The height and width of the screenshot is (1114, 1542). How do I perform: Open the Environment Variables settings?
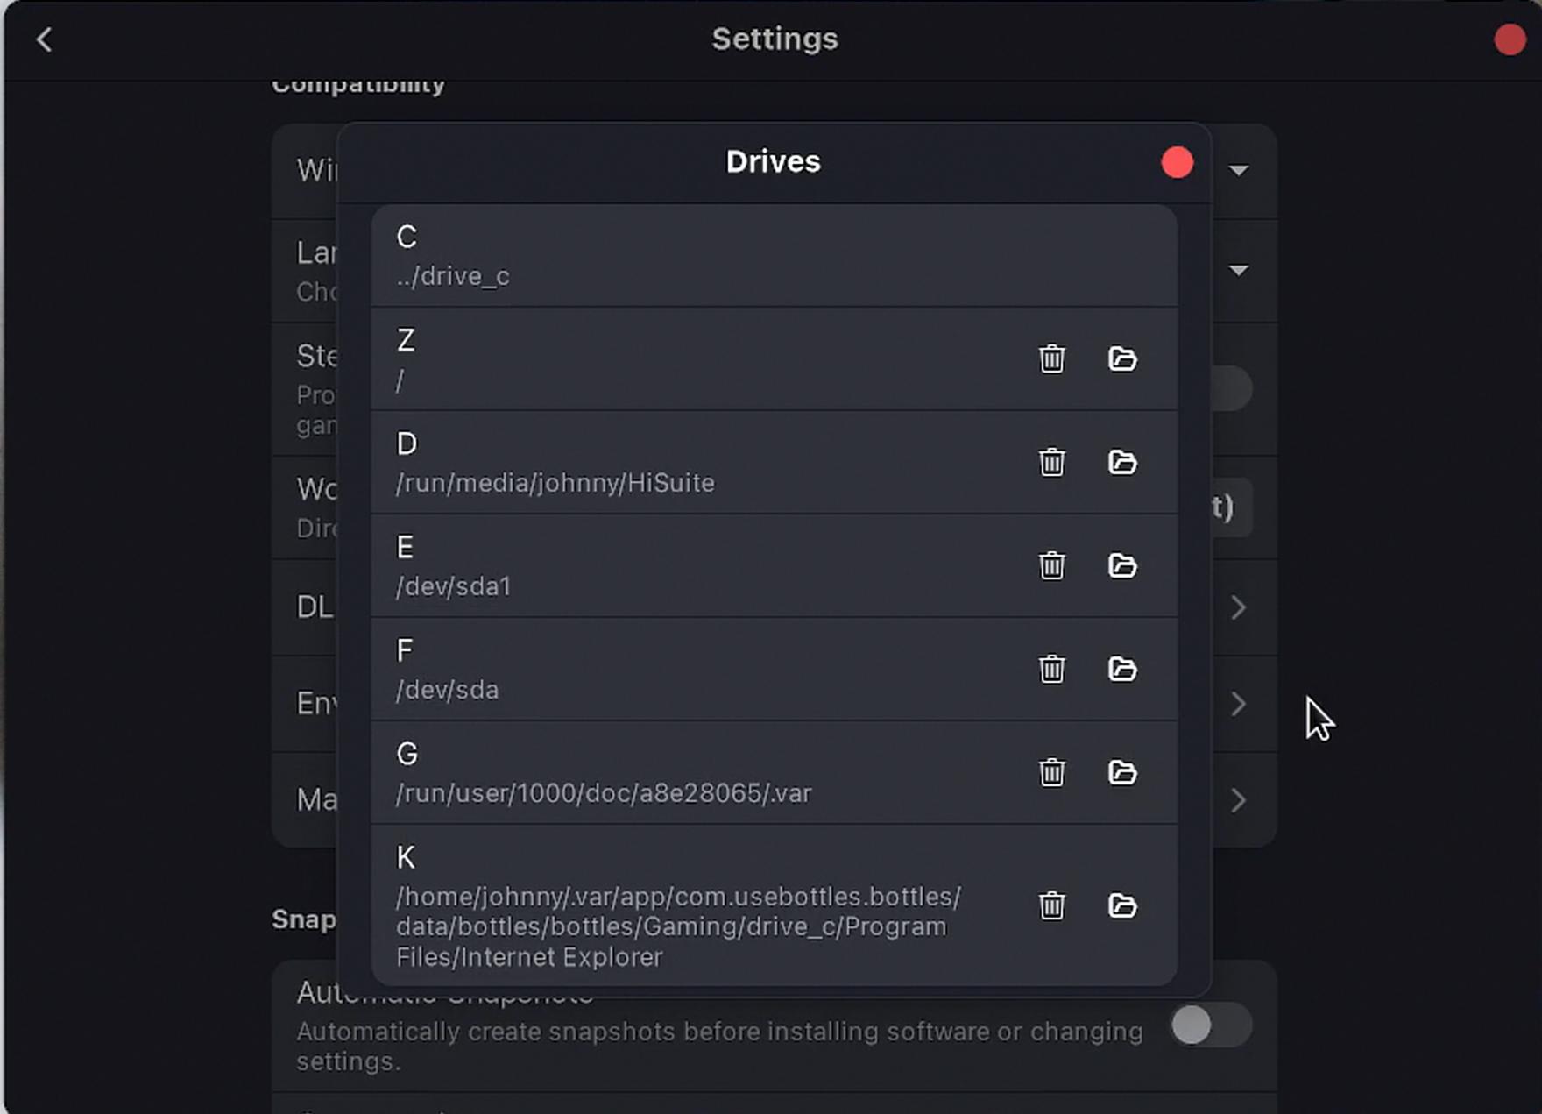1239,704
